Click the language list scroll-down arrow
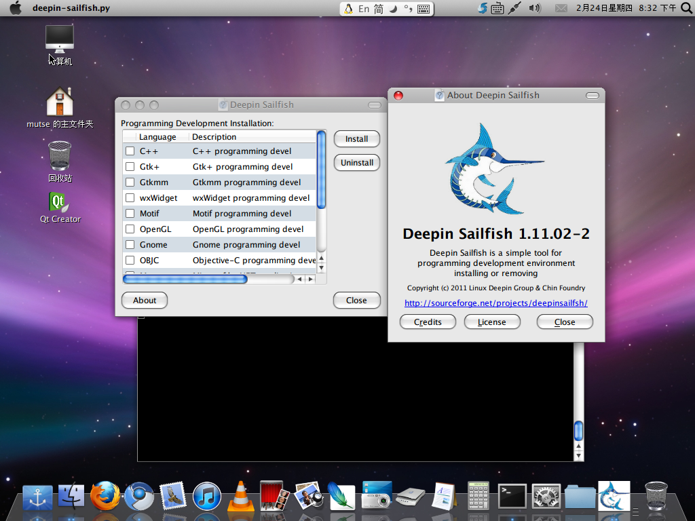 pos(321,267)
